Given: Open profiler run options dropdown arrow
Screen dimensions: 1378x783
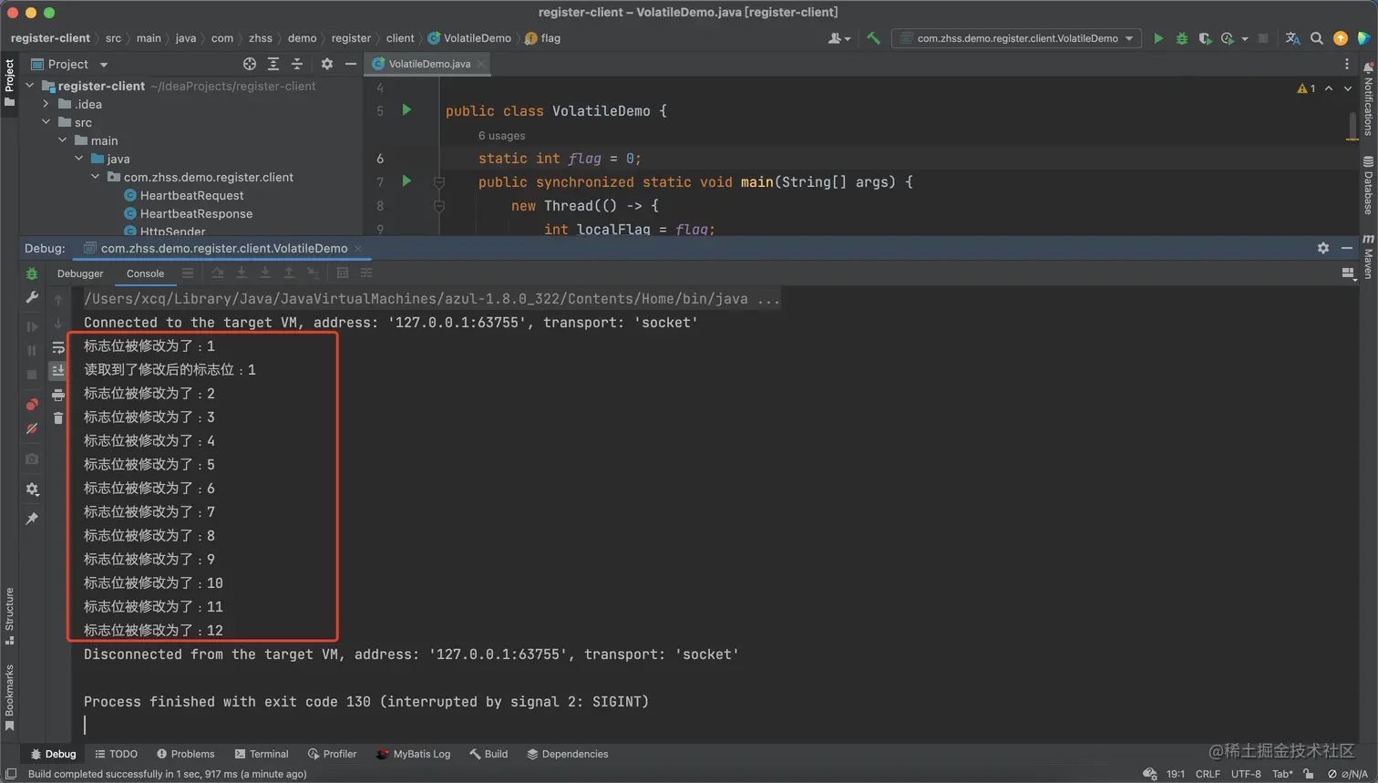Looking at the screenshot, I should pyautogui.click(x=1245, y=39).
